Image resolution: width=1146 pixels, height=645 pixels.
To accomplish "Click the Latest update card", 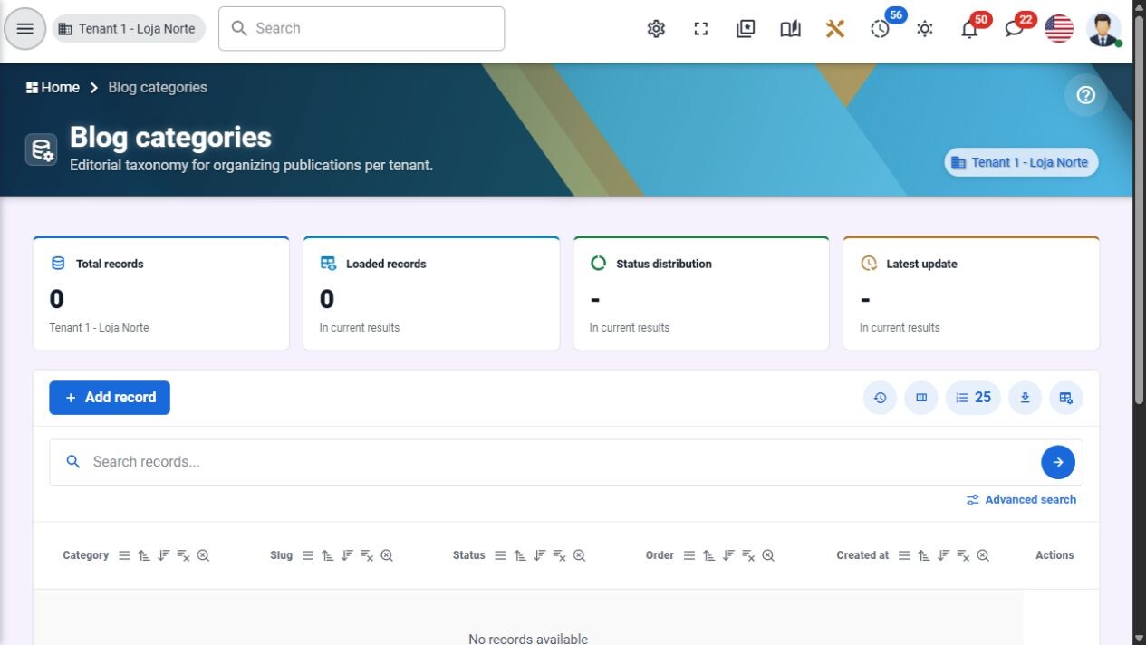I will click(x=971, y=294).
